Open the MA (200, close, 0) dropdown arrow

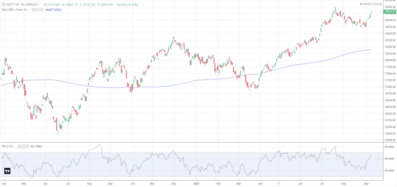(x=29, y=10)
